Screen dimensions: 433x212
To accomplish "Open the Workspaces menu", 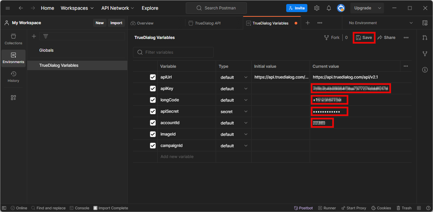I will click(x=77, y=8).
